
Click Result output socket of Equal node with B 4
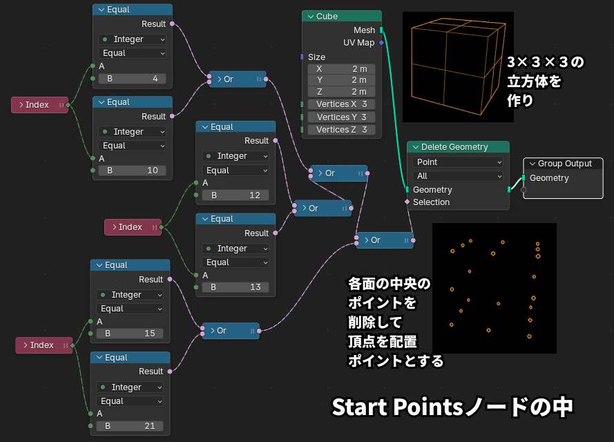(172, 24)
